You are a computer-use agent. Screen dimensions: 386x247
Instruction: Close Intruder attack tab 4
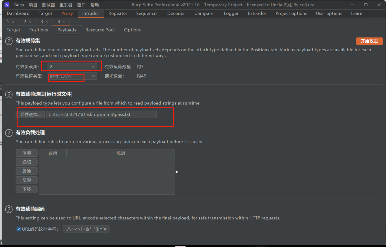[x=63, y=22]
